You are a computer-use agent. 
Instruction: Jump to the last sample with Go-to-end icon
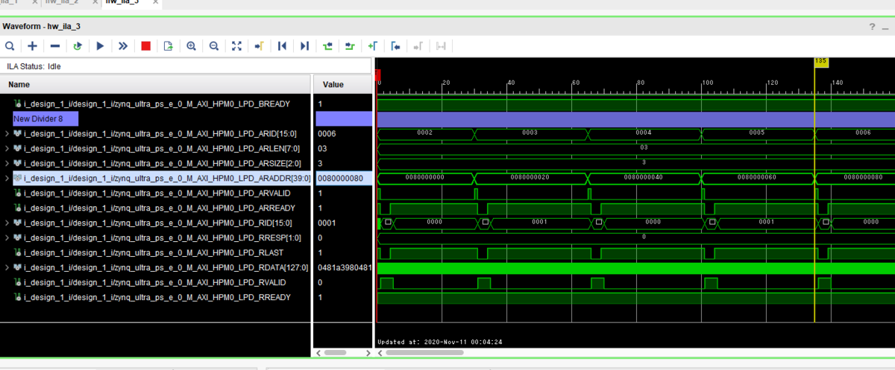(x=304, y=46)
